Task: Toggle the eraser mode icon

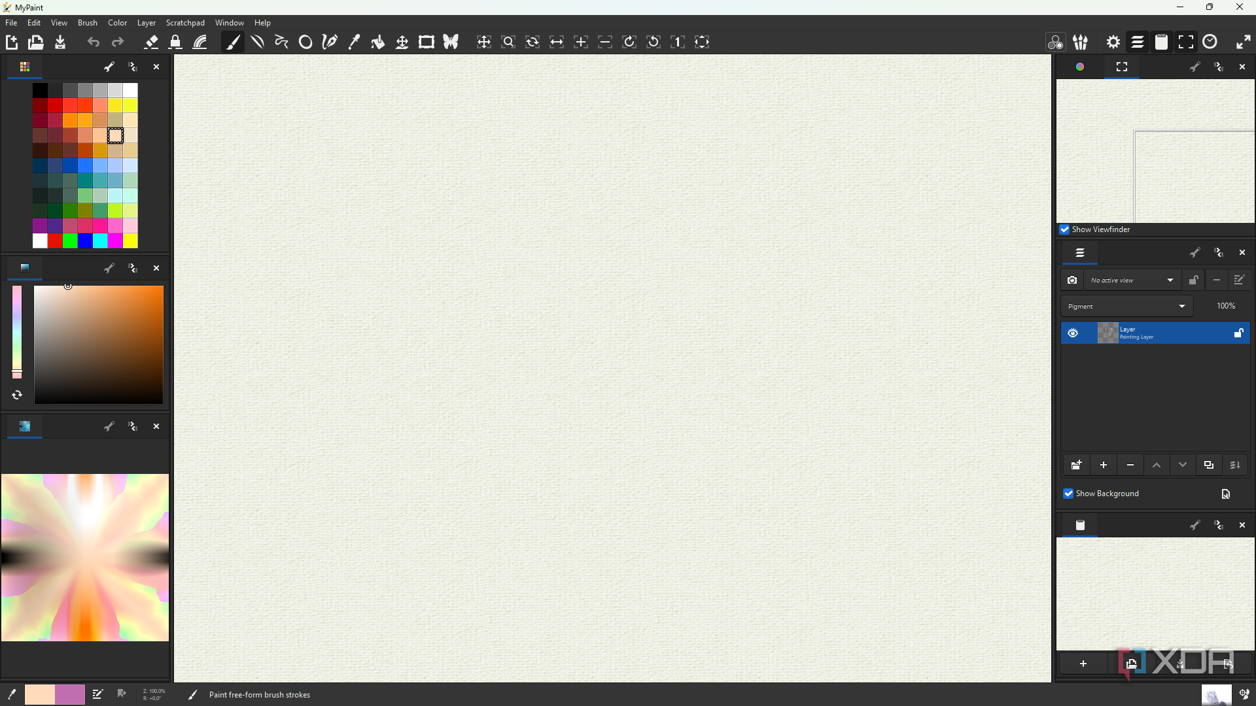Action: coord(151,42)
